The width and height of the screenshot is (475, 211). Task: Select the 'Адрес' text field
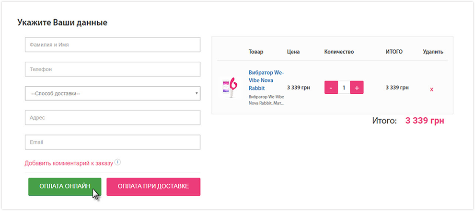coord(113,117)
